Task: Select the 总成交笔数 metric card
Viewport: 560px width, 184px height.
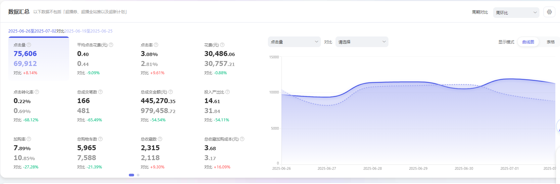Action: (102, 106)
